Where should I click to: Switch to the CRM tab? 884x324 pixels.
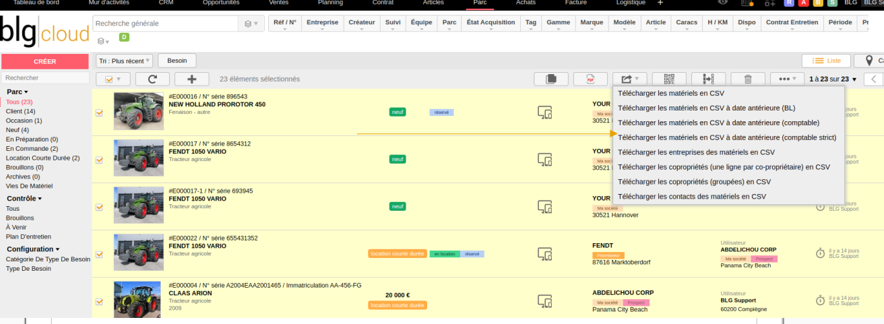point(166,3)
